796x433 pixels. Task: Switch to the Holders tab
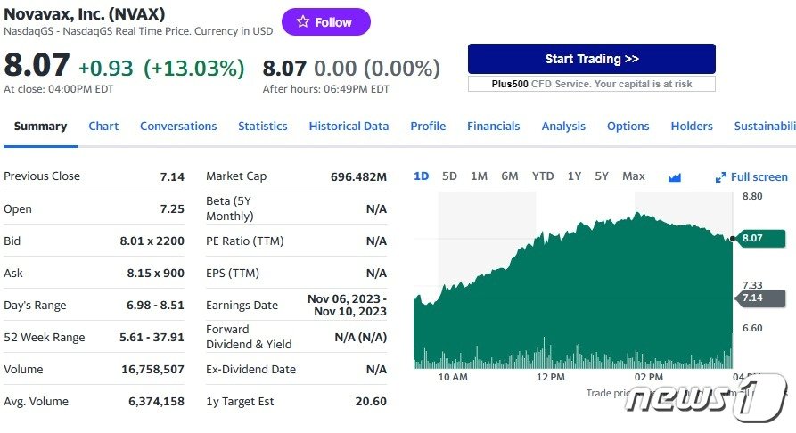point(692,126)
